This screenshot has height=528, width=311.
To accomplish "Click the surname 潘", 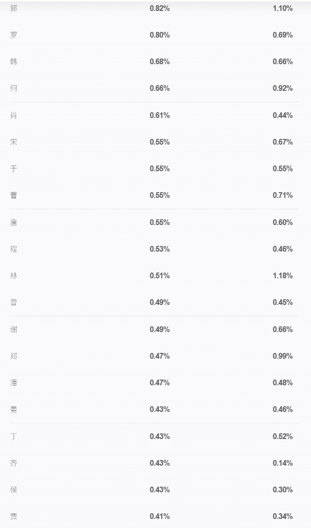I will pyautogui.click(x=13, y=383).
